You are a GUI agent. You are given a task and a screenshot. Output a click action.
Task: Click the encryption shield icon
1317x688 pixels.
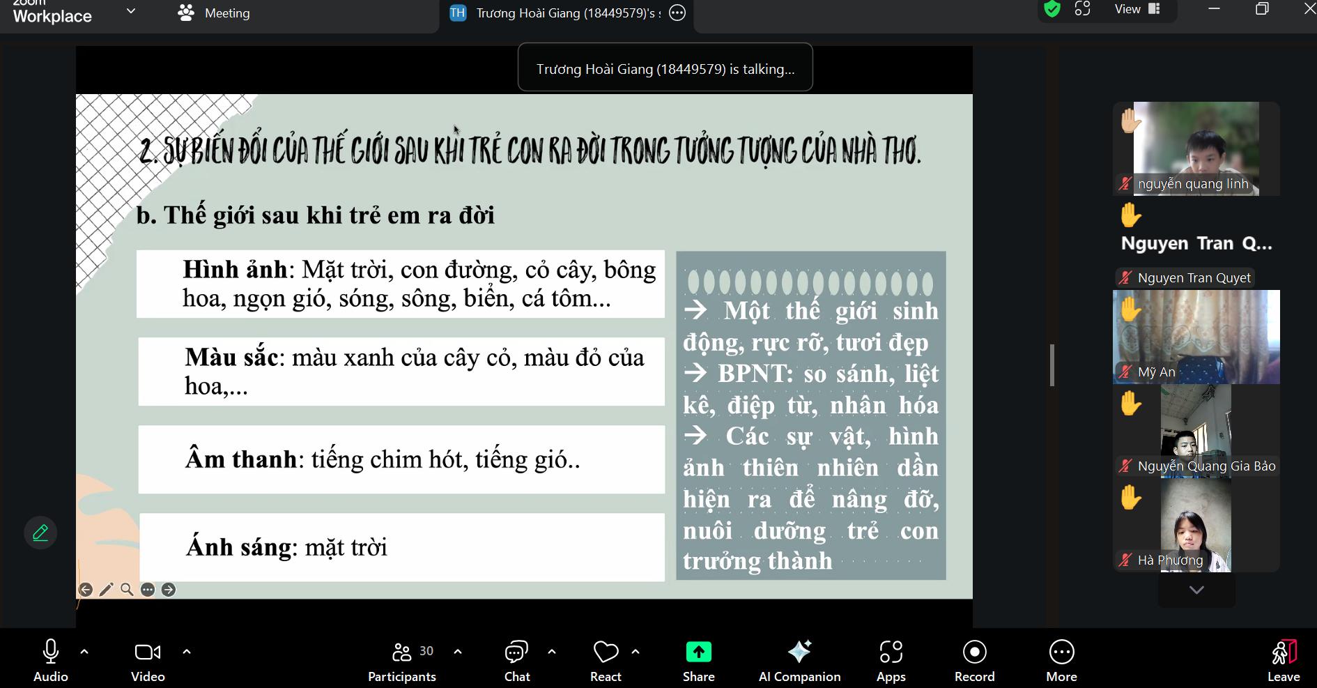coord(1052,9)
